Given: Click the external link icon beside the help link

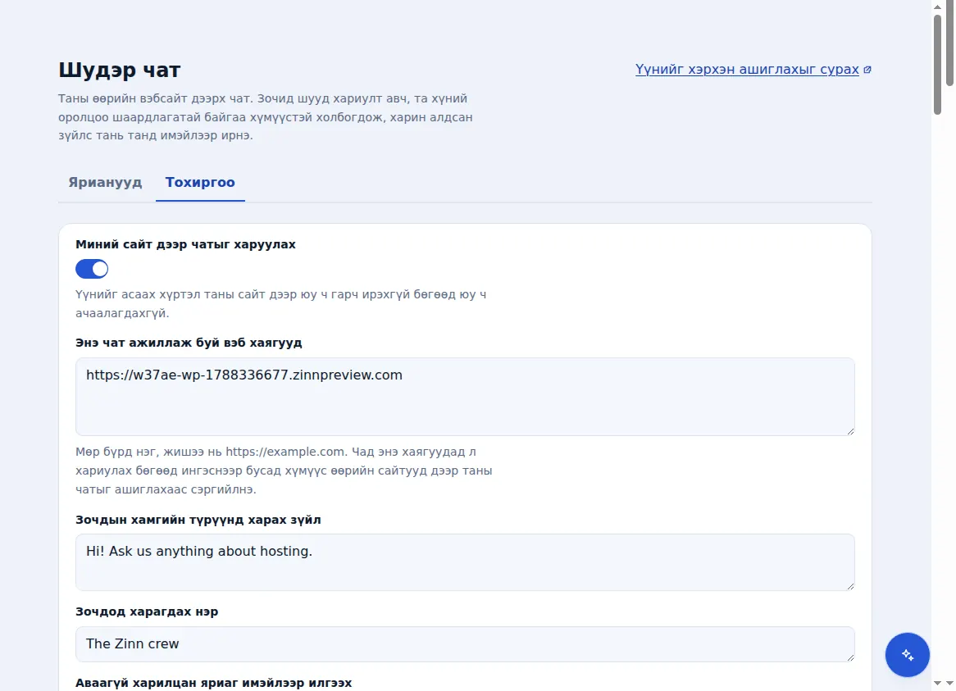Looking at the screenshot, I should [867, 70].
